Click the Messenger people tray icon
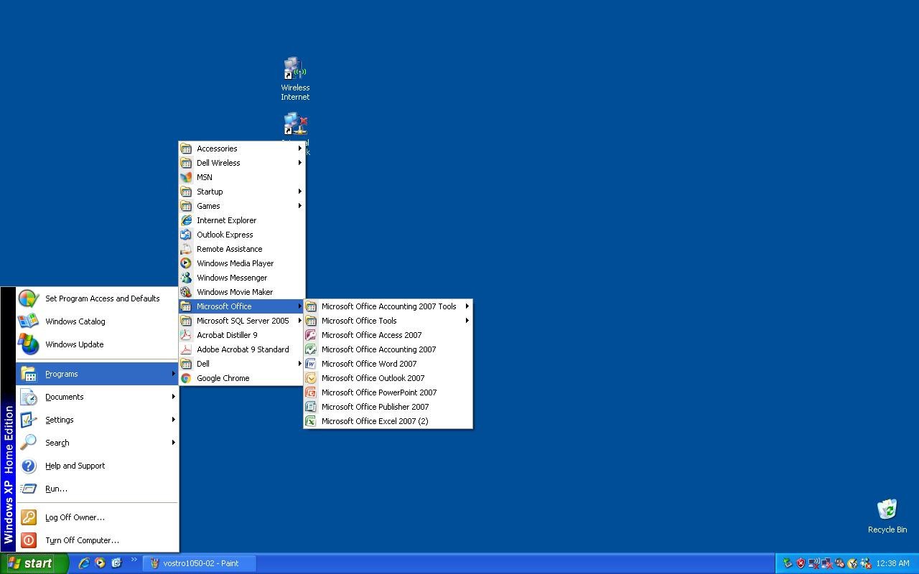The height and width of the screenshot is (574, 919). click(x=865, y=563)
